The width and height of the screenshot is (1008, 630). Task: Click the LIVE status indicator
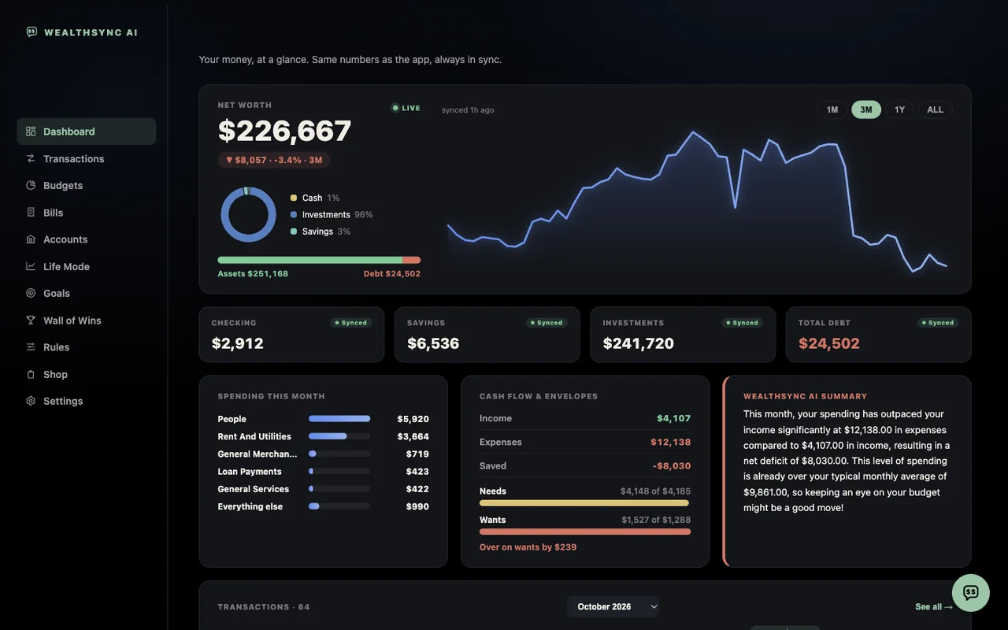(x=406, y=108)
